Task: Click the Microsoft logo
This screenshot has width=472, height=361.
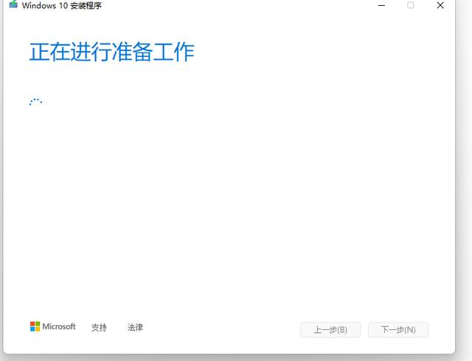Action: (52, 326)
